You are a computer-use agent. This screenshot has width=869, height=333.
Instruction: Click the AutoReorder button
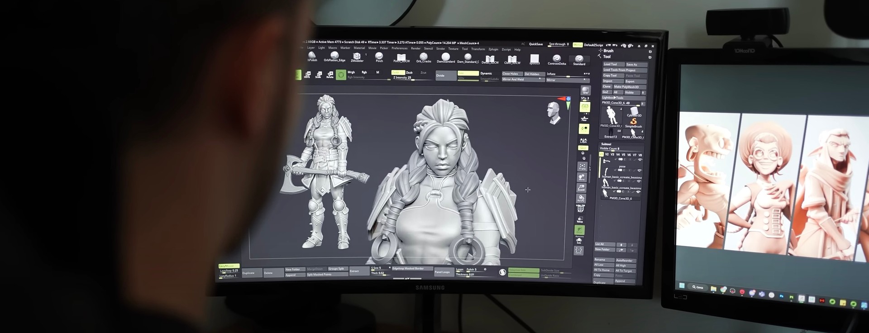pos(625,261)
